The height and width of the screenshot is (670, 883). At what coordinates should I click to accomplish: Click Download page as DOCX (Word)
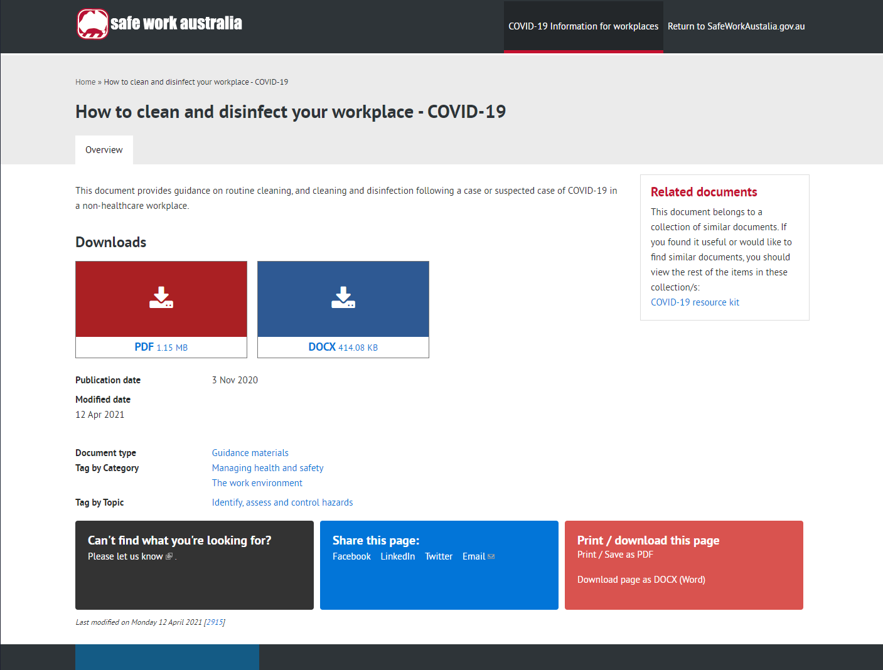(641, 580)
